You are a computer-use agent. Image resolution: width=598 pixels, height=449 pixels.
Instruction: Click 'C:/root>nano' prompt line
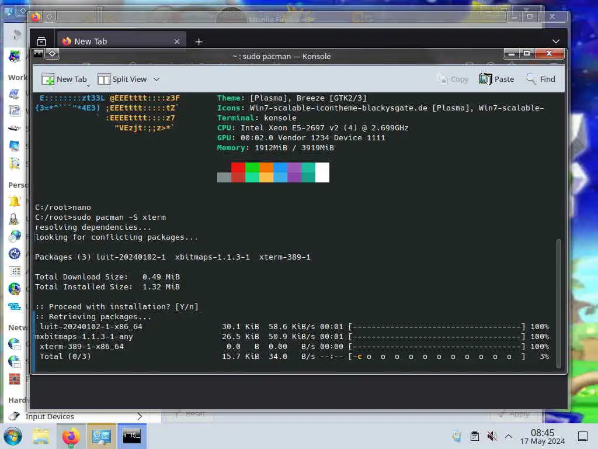pyautogui.click(x=63, y=208)
